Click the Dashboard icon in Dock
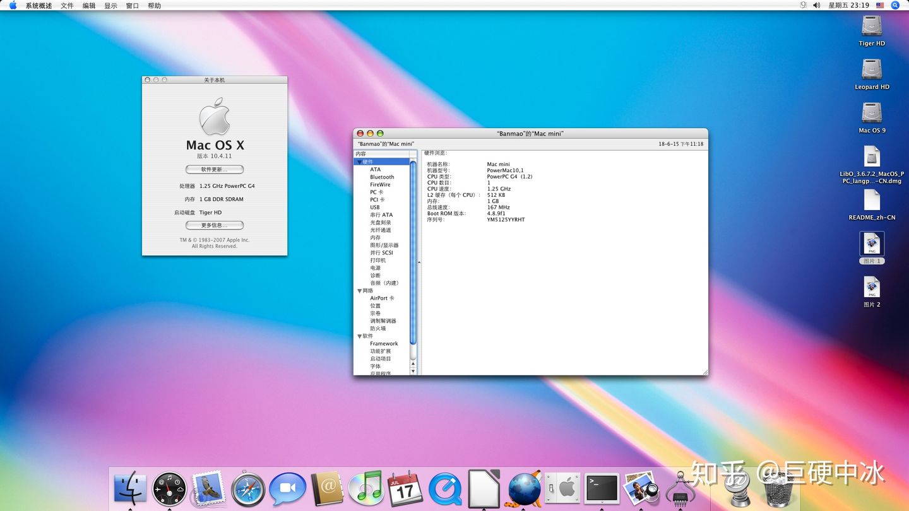The height and width of the screenshot is (511, 909). [x=169, y=490]
